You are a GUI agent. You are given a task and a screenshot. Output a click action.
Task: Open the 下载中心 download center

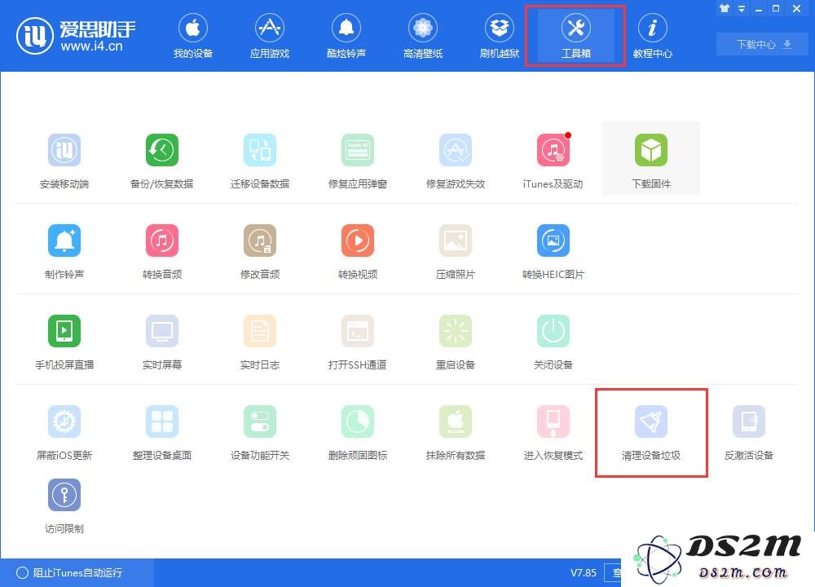tap(763, 44)
